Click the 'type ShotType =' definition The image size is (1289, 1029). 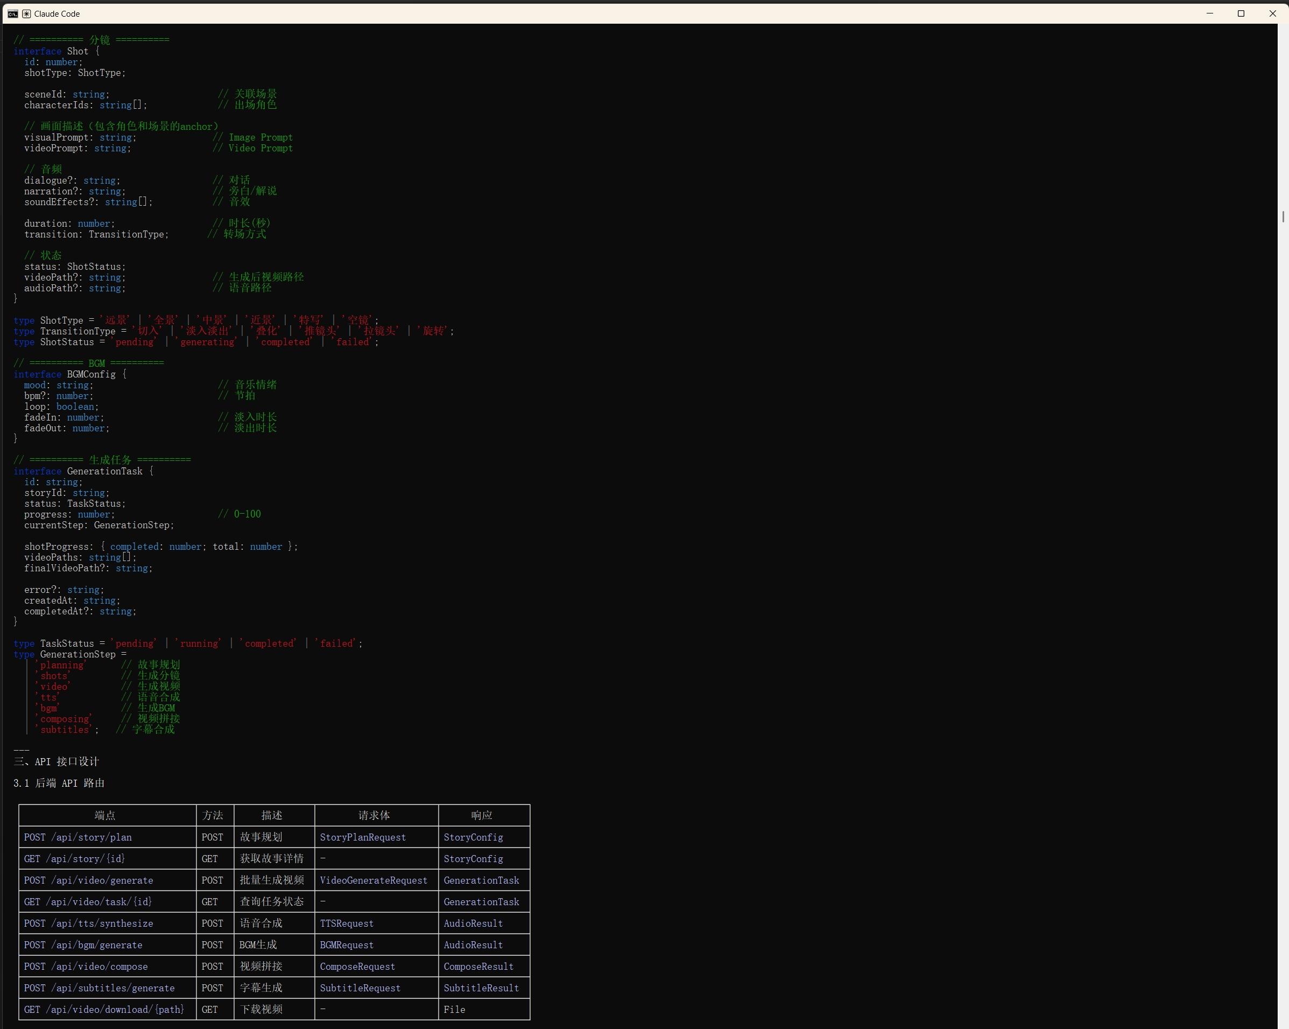point(196,321)
